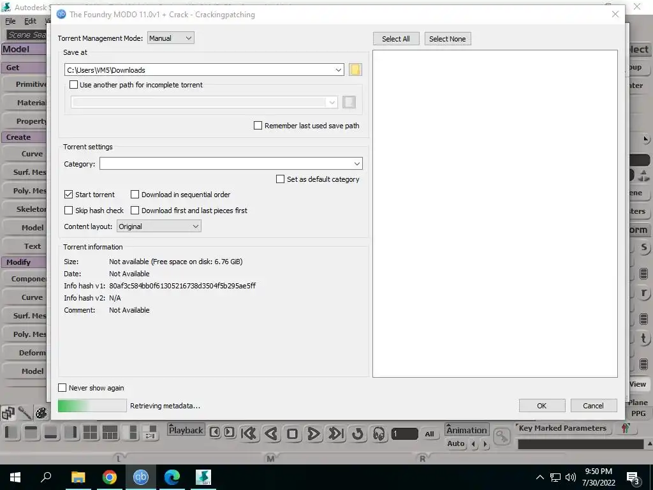Click the Animation menu button in Softimage
Image resolution: width=653 pixels, height=490 pixels.
466,430
